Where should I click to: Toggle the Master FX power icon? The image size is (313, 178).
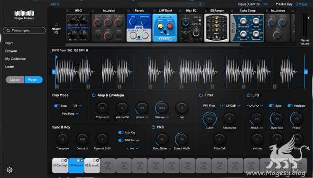56,25
